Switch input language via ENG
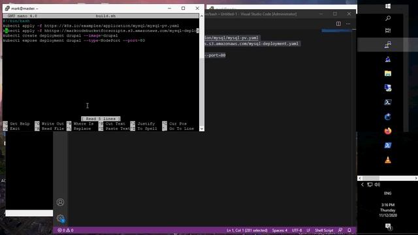This screenshot has width=418, height=235. click(388, 193)
